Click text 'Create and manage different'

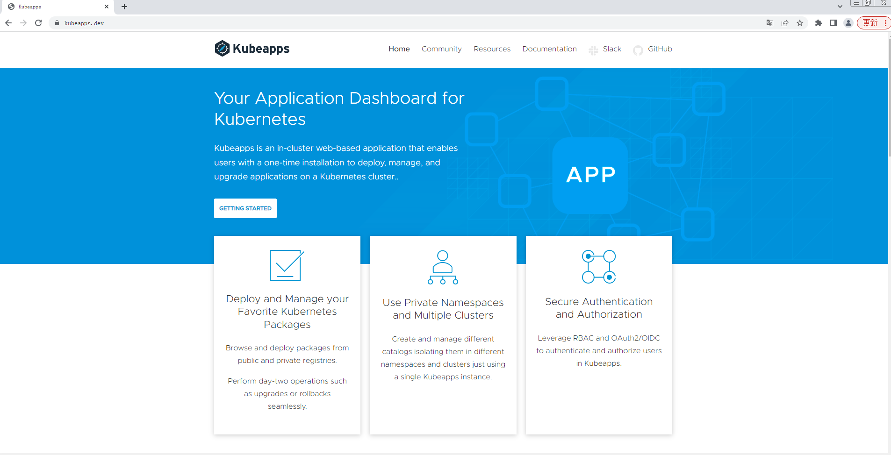pos(443,339)
